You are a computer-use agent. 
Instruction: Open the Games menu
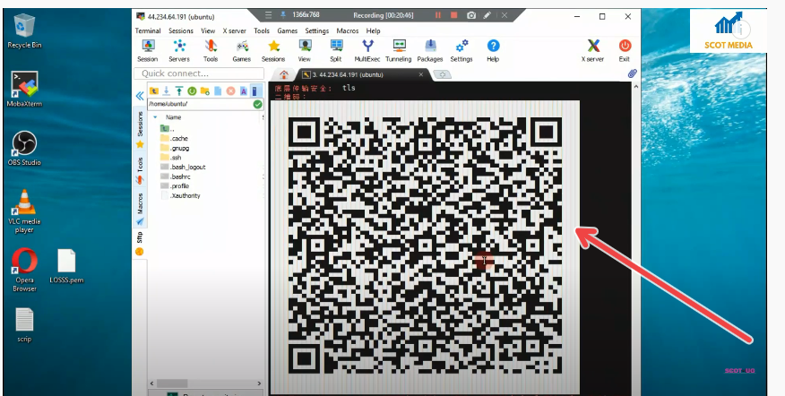coord(288,30)
